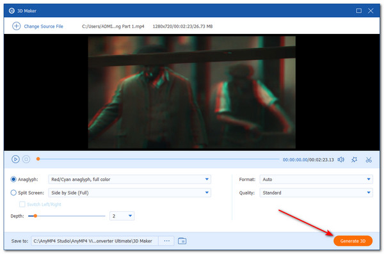
Task: Click the Generate 3D button
Action: point(353,241)
